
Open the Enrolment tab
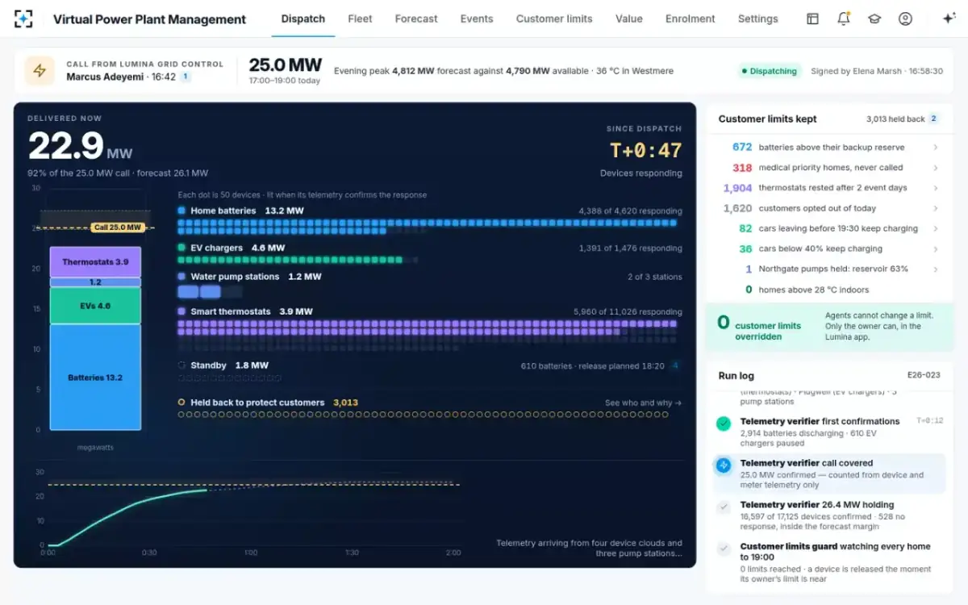point(691,19)
